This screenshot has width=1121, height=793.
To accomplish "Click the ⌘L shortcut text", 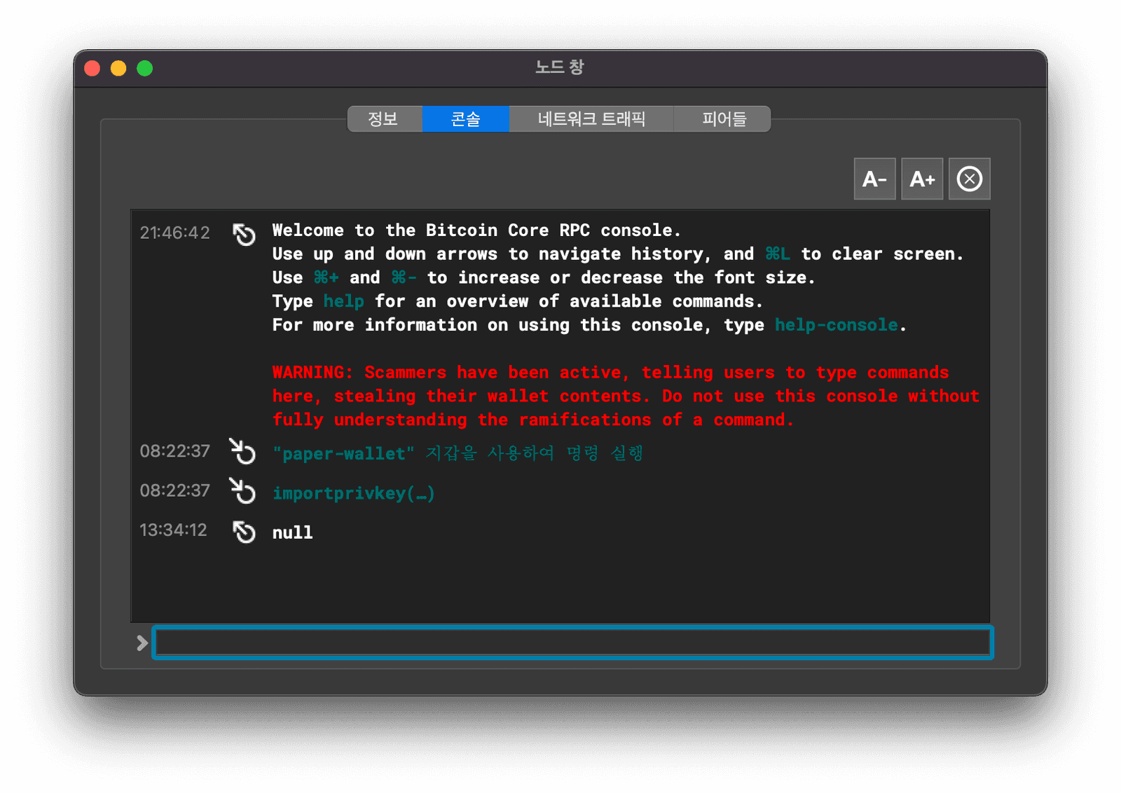I will [x=777, y=254].
